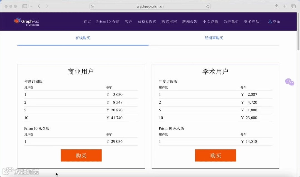
Task: Click the WeChat chat floating icon
Action: pos(289,82)
